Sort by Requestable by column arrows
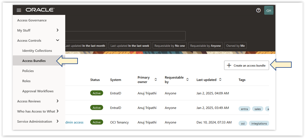305x138 pixels. click(187, 80)
